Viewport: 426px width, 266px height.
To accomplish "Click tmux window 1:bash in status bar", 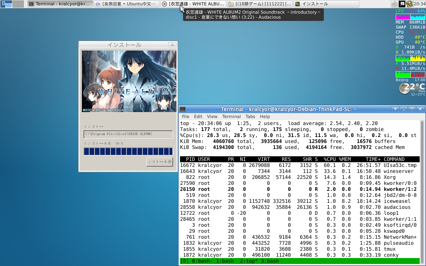I will tap(225, 261).
